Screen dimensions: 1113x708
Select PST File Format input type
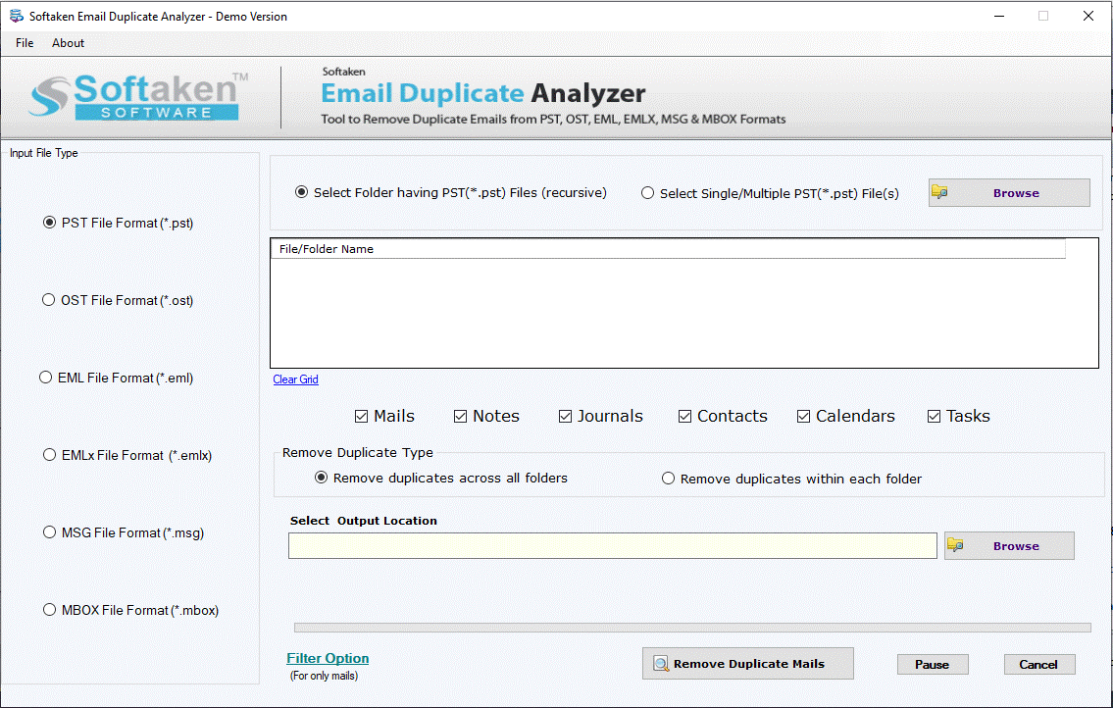[x=49, y=223]
